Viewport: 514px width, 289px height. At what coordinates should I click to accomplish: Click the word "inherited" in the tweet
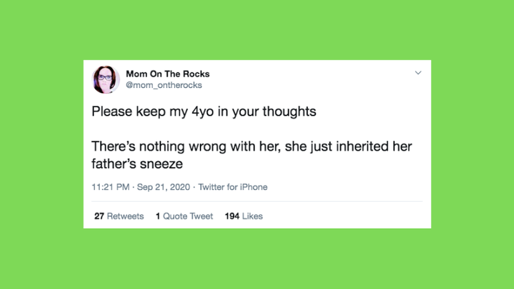(x=357, y=147)
